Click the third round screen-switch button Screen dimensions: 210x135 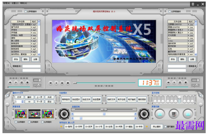[x=188, y=114]
